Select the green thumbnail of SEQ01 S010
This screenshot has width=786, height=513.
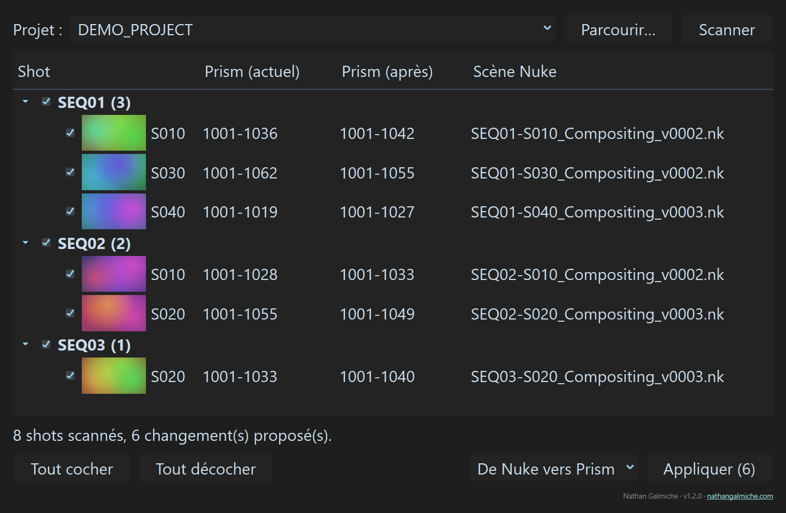[114, 133]
